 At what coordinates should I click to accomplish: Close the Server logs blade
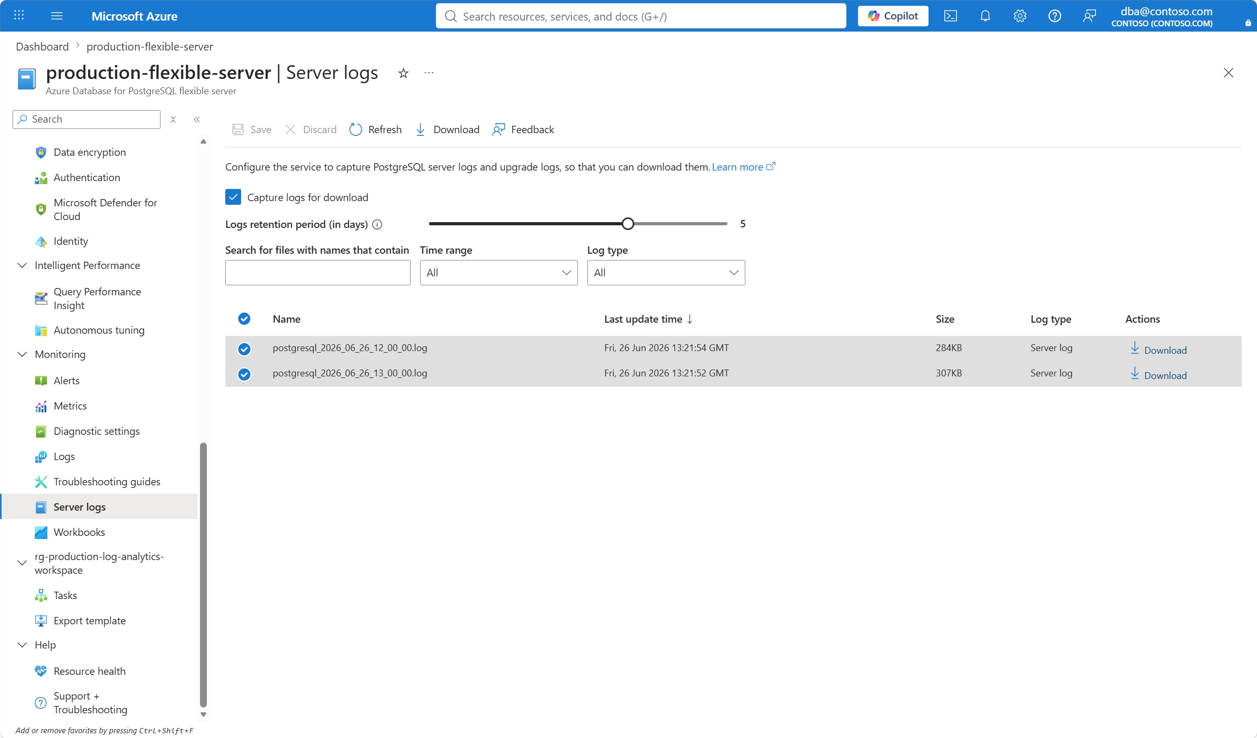click(1229, 73)
